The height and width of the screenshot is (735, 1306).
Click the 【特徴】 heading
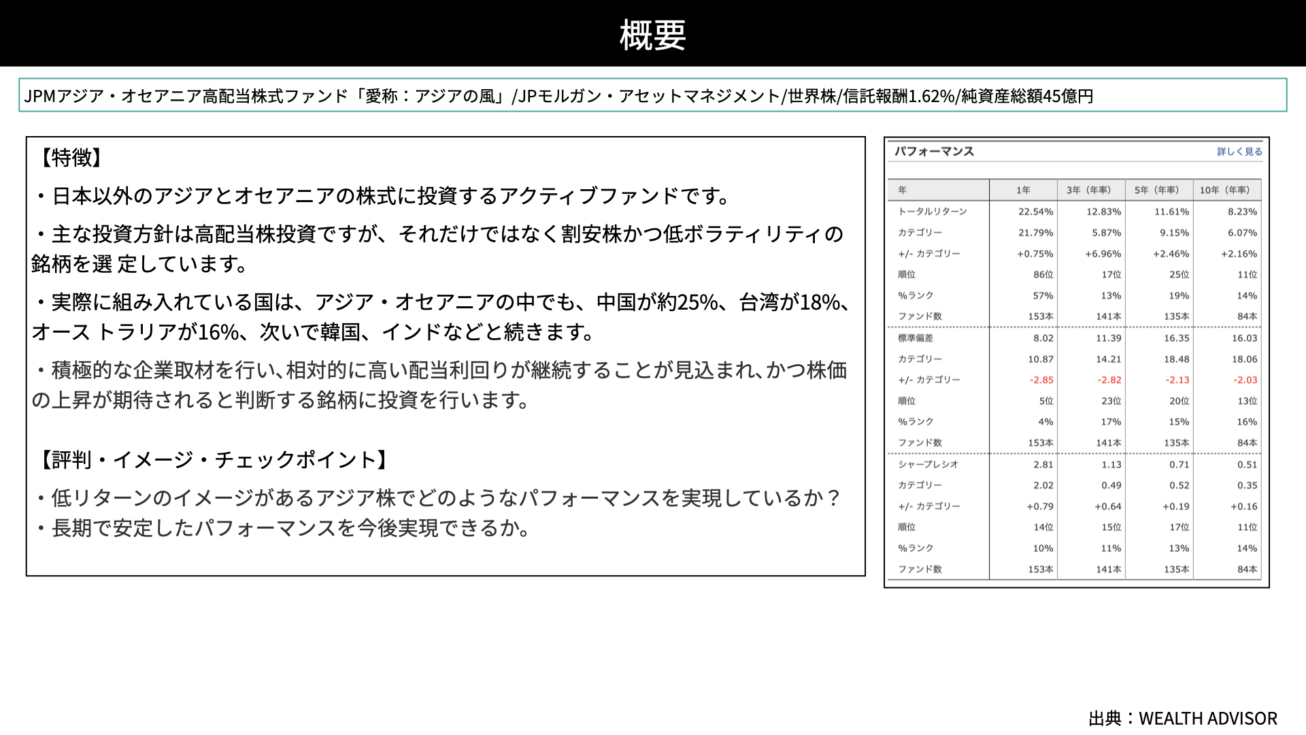71,157
